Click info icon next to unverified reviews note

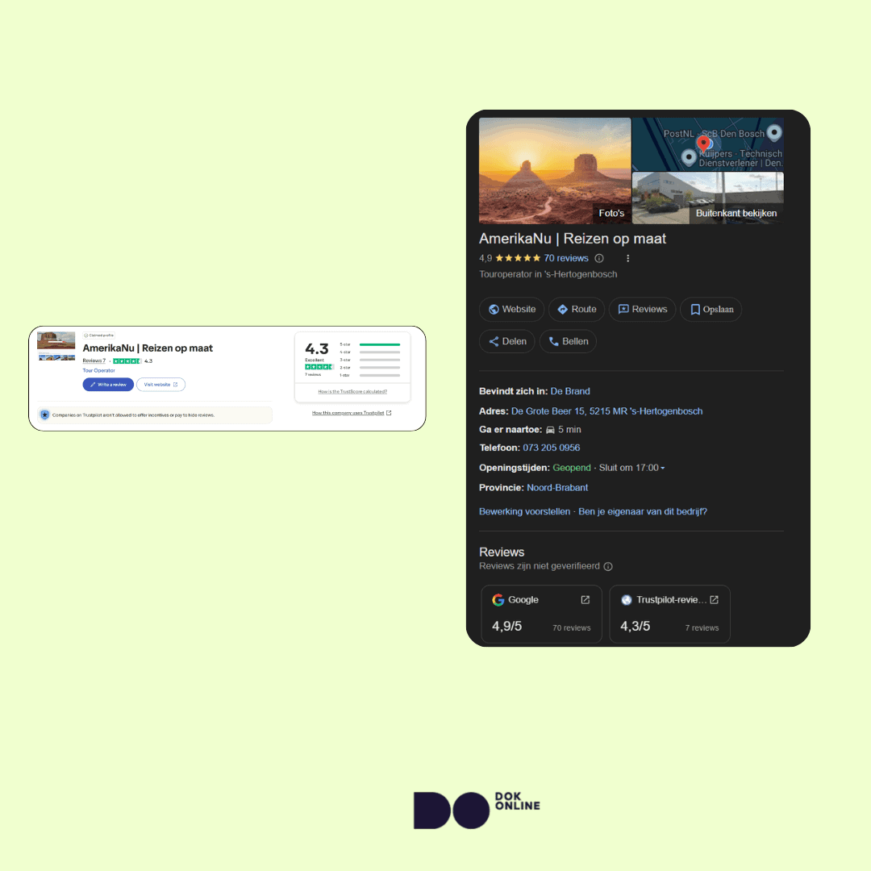608,566
